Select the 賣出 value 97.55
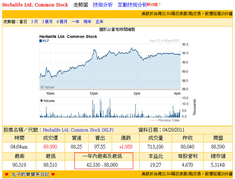Screen dimensions: 235x179 (100, 147)
